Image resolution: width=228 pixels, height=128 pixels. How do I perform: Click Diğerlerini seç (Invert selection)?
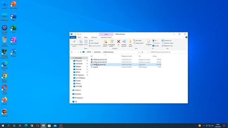(167, 46)
